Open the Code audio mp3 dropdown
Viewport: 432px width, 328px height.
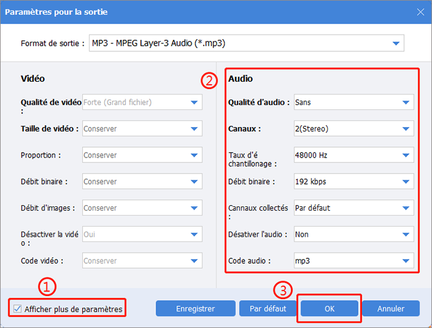click(354, 261)
